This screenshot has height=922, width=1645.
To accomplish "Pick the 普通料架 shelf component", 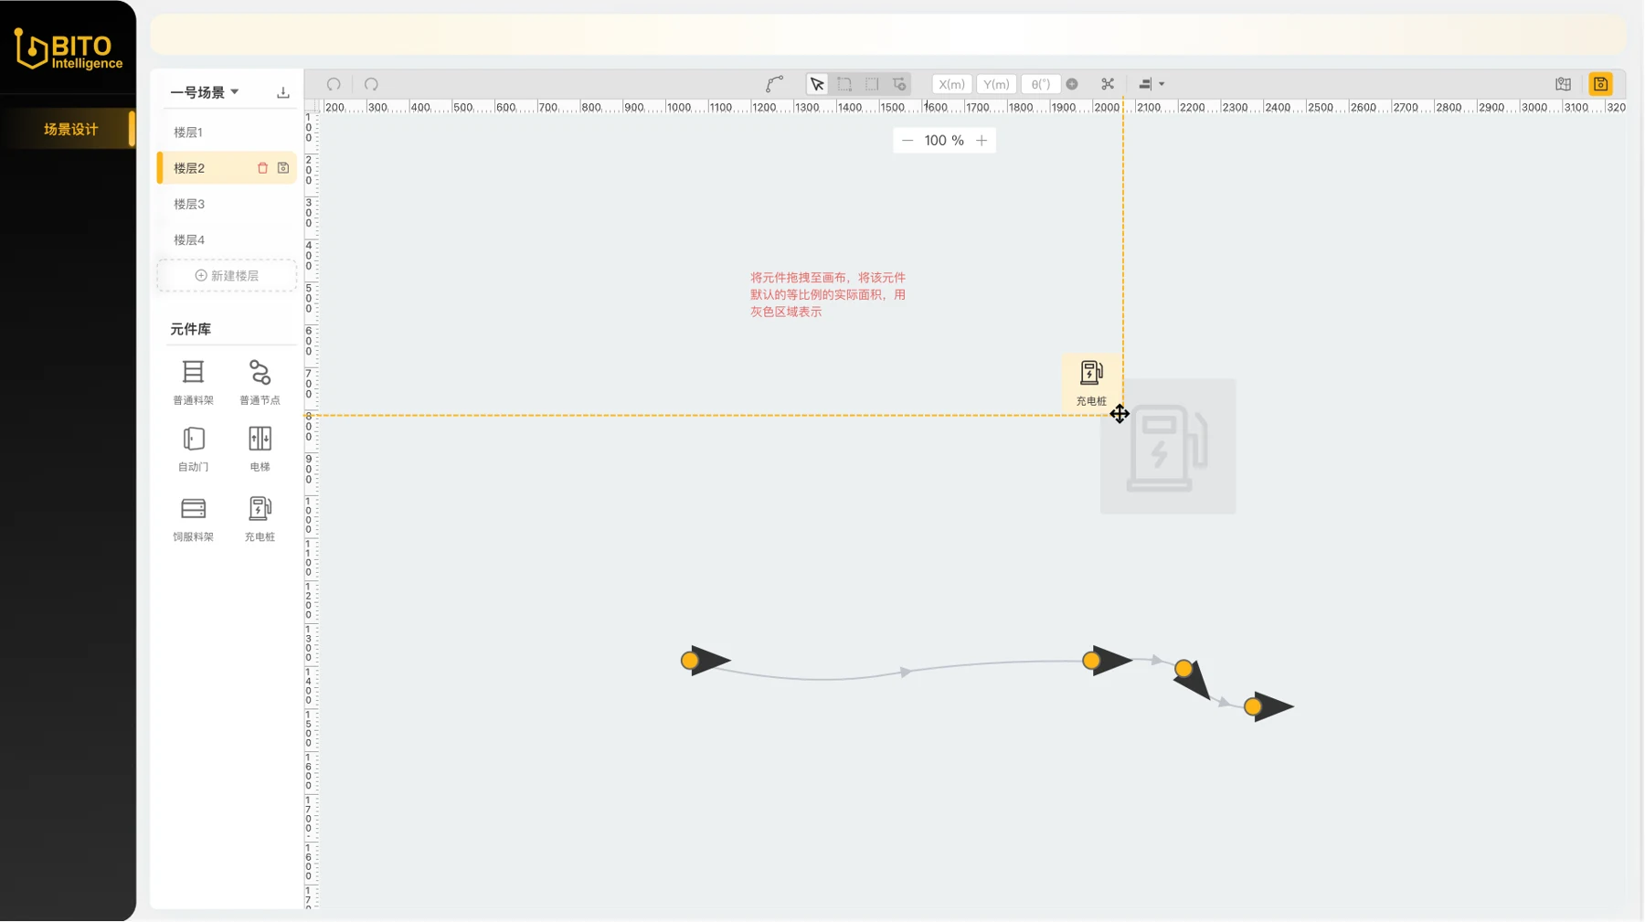I will tap(193, 382).
